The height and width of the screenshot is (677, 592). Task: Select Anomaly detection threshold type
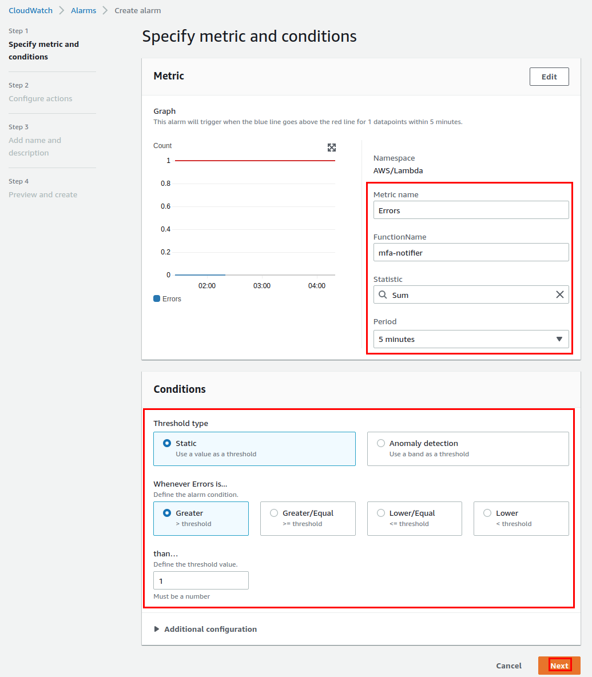pyautogui.click(x=468, y=449)
